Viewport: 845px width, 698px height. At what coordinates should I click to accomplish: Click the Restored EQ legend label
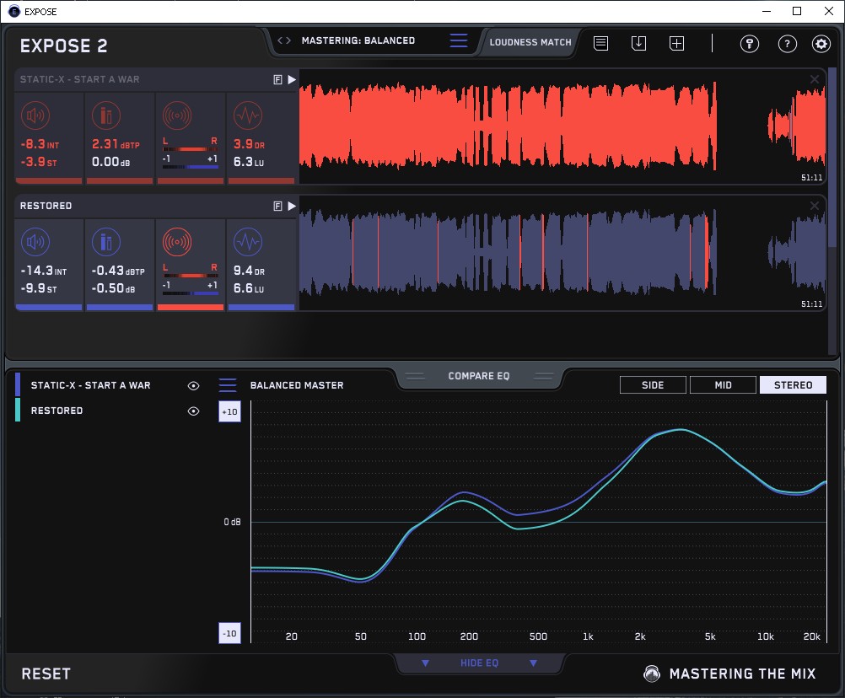(57, 411)
